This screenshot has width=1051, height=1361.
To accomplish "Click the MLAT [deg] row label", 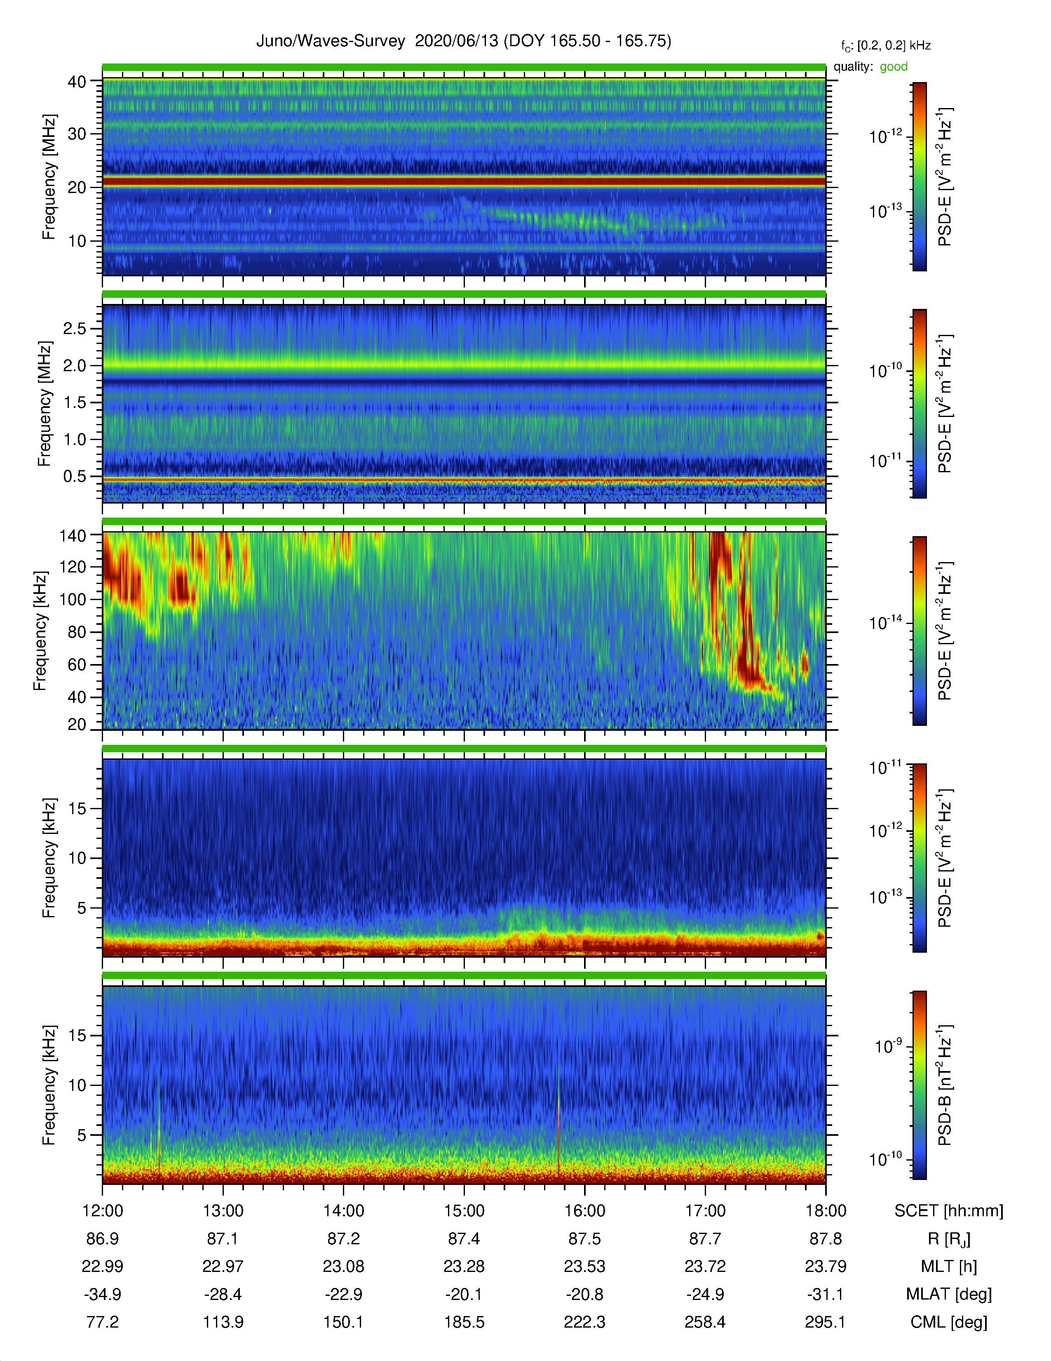I will coord(949,1294).
